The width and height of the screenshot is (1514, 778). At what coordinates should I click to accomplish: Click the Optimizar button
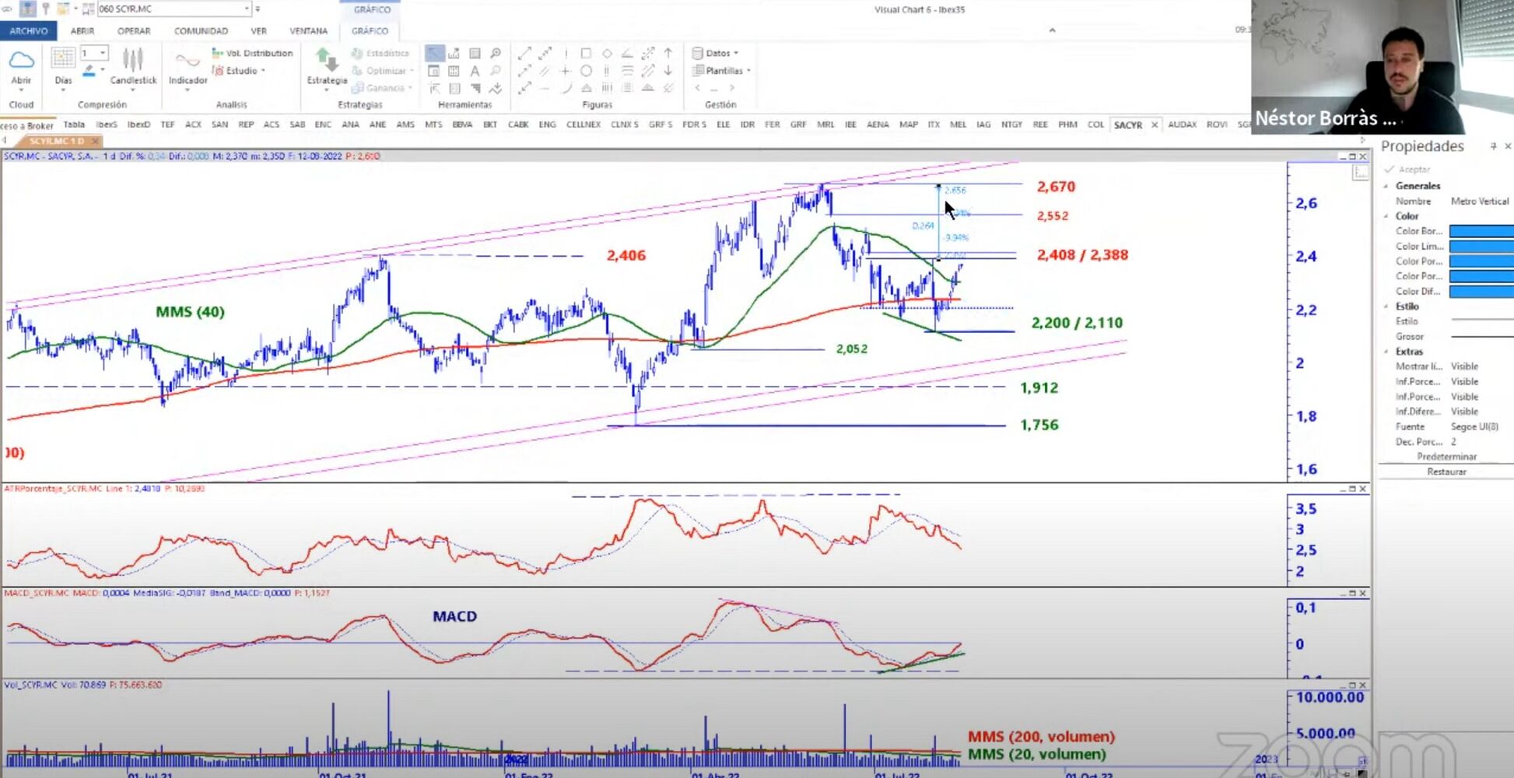pyautogui.click(x=380, y=71)
